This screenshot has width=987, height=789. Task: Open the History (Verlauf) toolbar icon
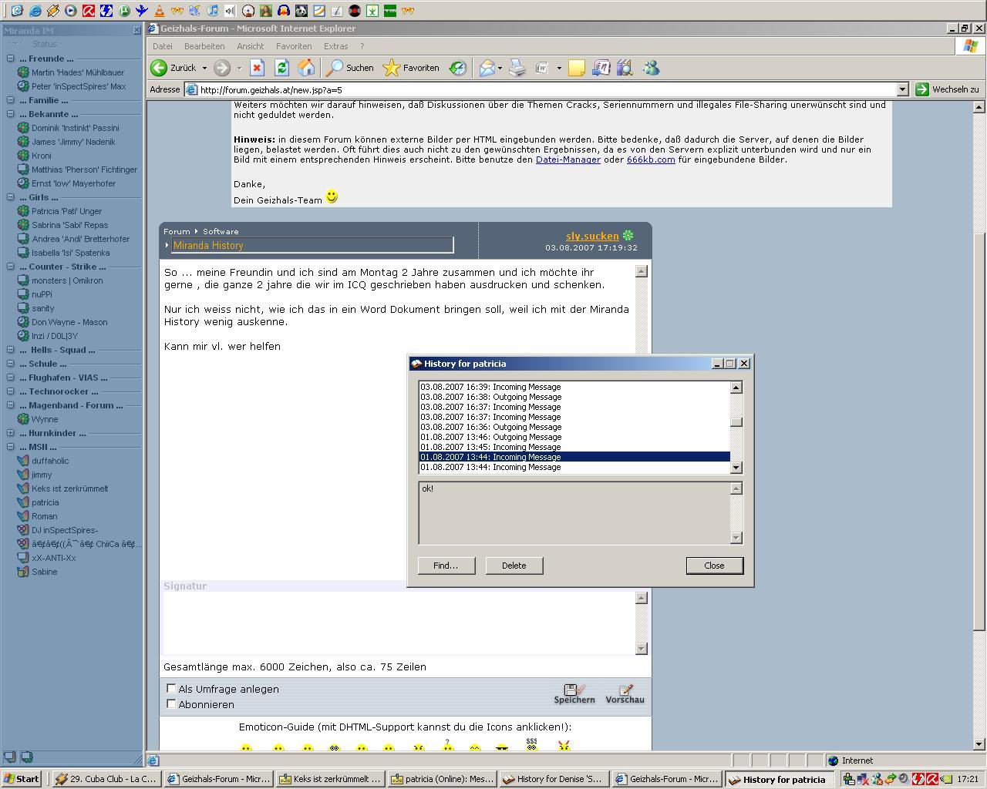click(458, 68)
